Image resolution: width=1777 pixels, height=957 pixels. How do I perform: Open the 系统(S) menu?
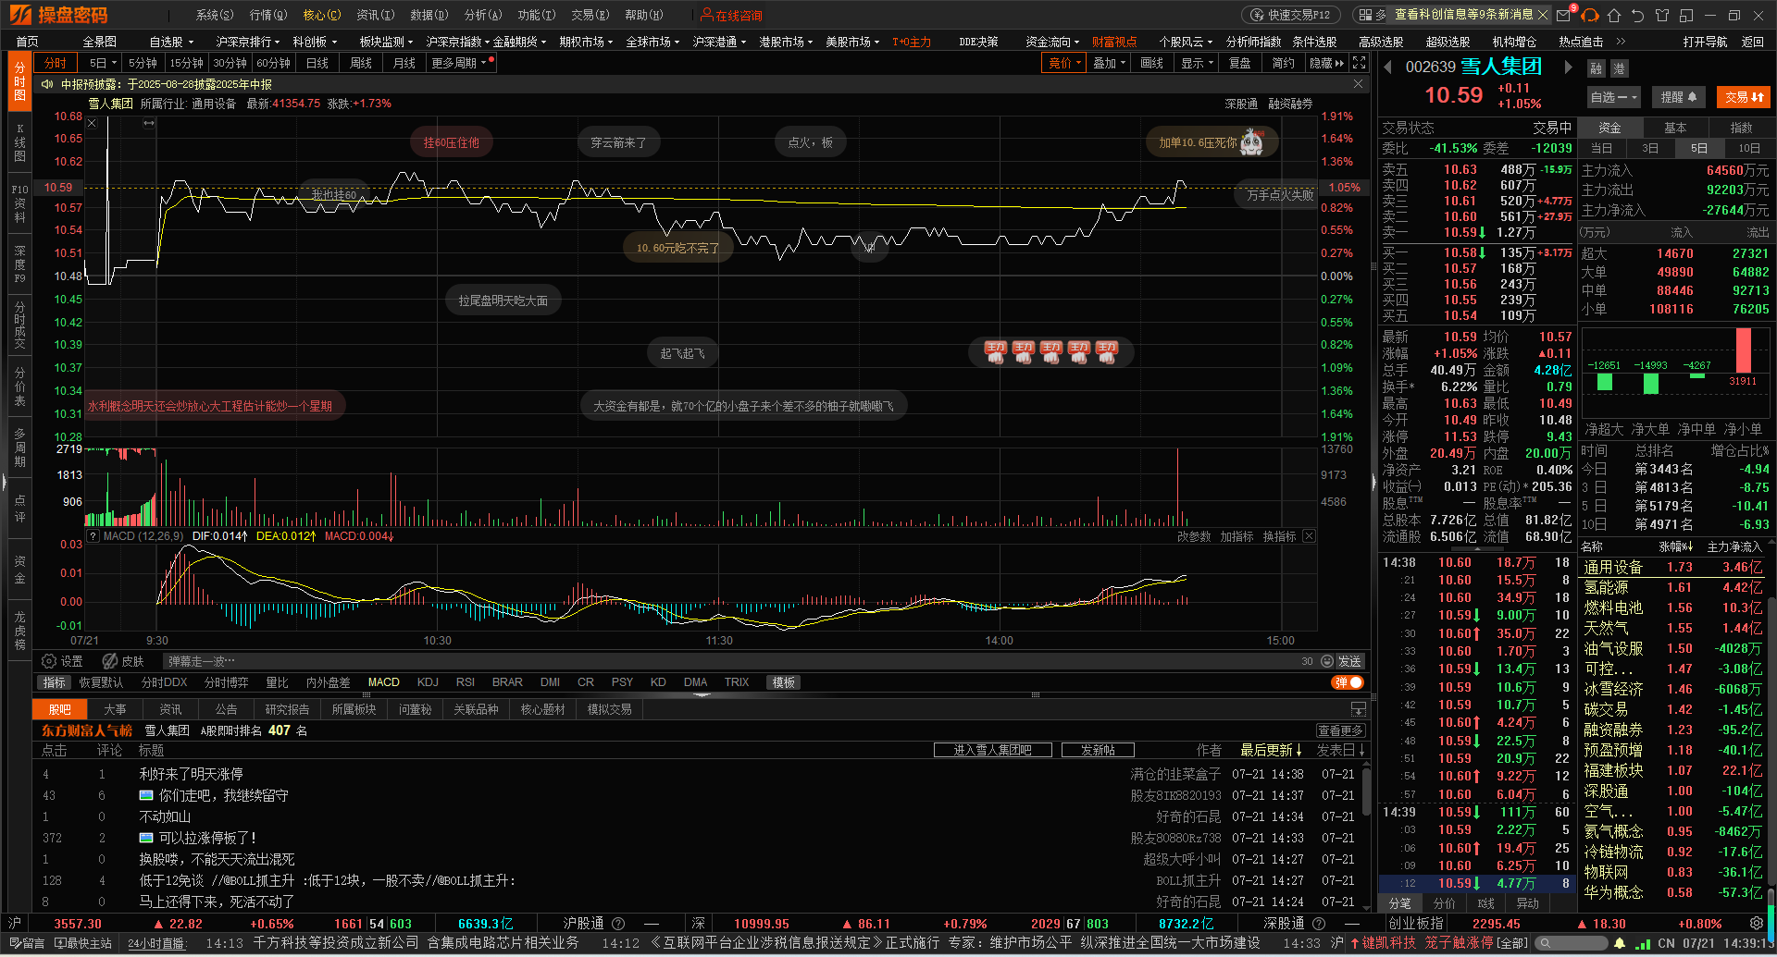point(214,15)
